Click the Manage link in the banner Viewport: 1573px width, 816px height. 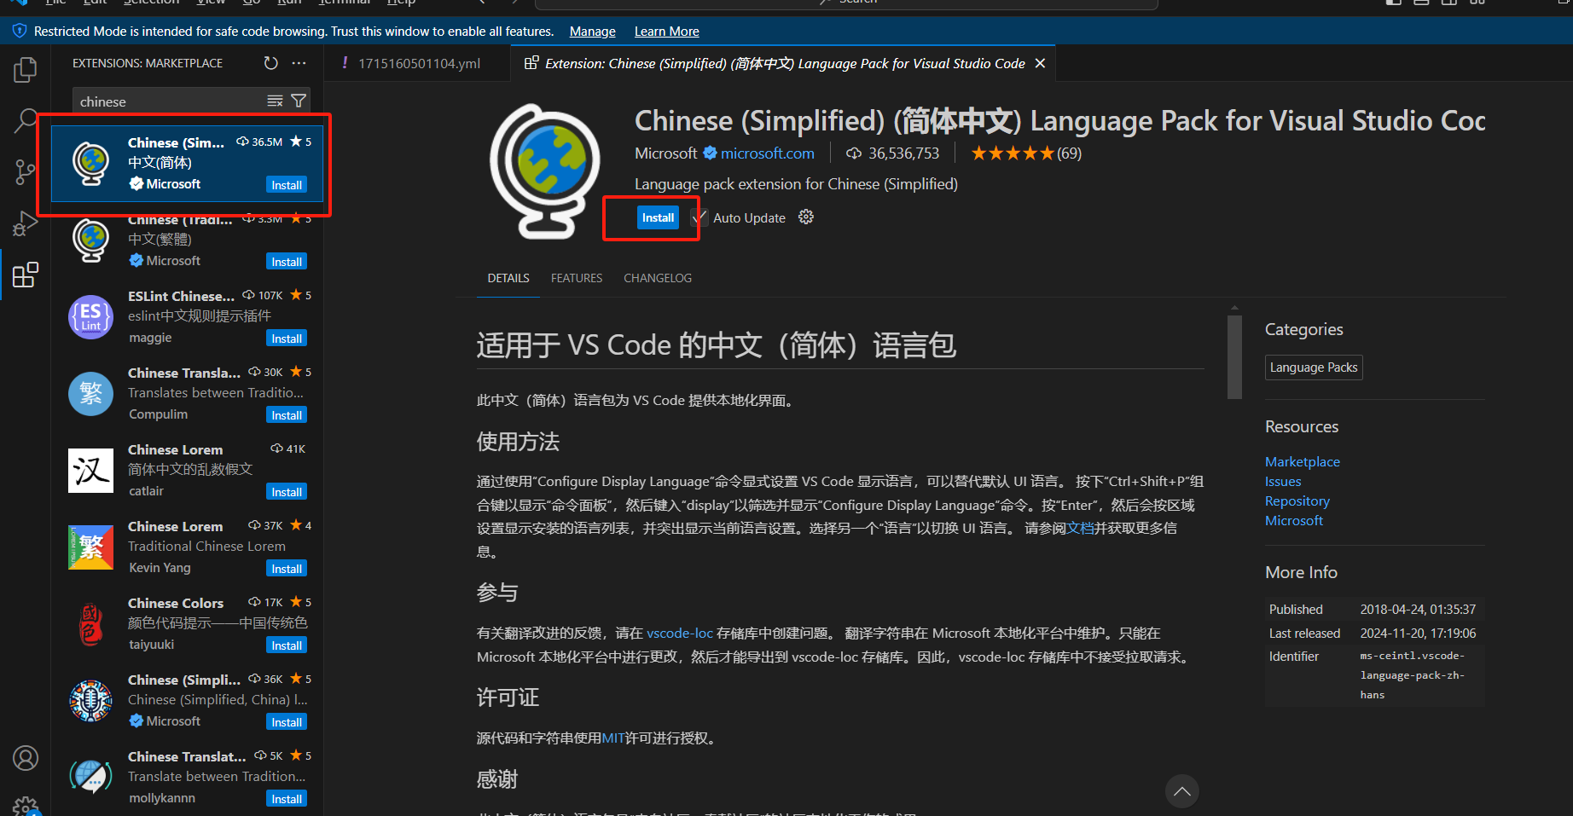(x=593, y=32)
